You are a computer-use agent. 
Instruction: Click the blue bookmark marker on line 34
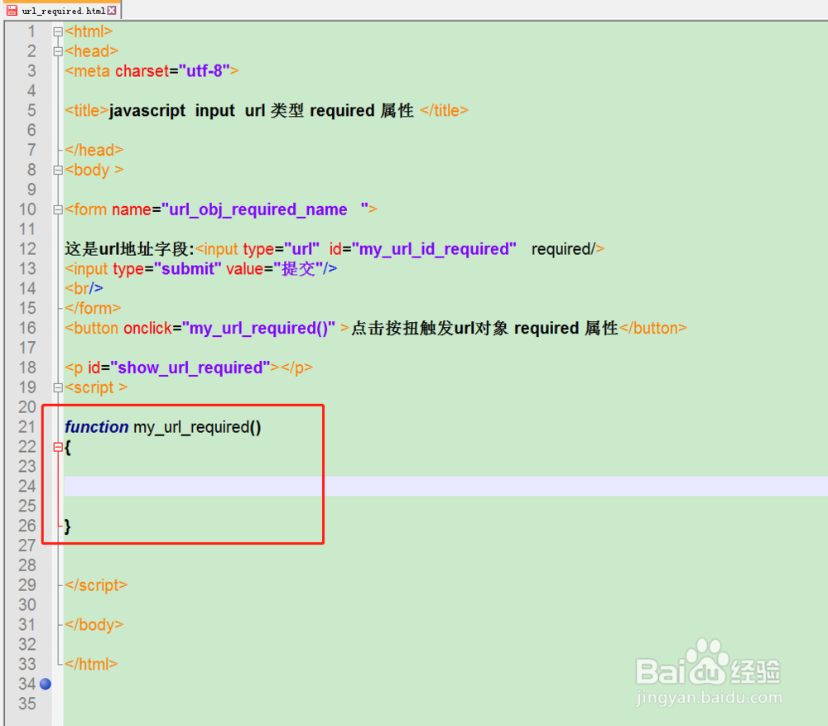[46, 685]
